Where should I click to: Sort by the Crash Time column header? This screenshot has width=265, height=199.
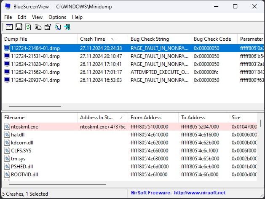coord(102,39)
